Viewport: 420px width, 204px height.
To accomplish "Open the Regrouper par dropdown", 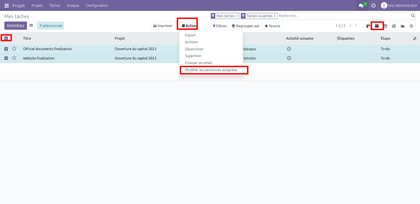I will tap(246, 26).
